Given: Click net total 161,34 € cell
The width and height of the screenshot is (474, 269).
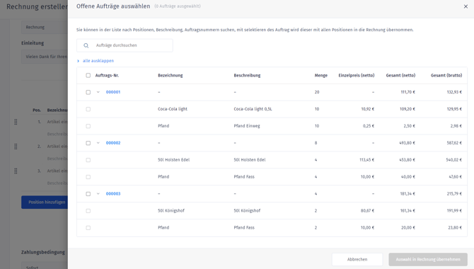Looking at the screenshot, I should tap(407, 211).
